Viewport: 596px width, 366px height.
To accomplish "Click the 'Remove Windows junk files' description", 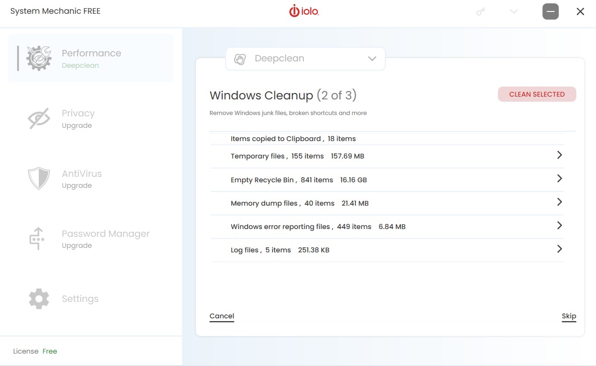I will [288, 113].
